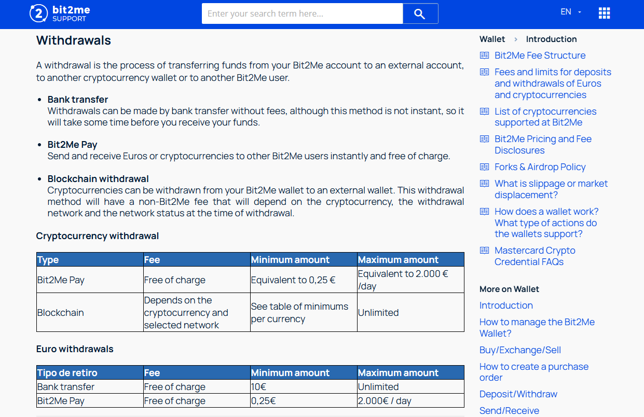Click article icon beside Forks & Airdrop Policy
The height and width of the screenshot is (417, 644).
point(484,167)
